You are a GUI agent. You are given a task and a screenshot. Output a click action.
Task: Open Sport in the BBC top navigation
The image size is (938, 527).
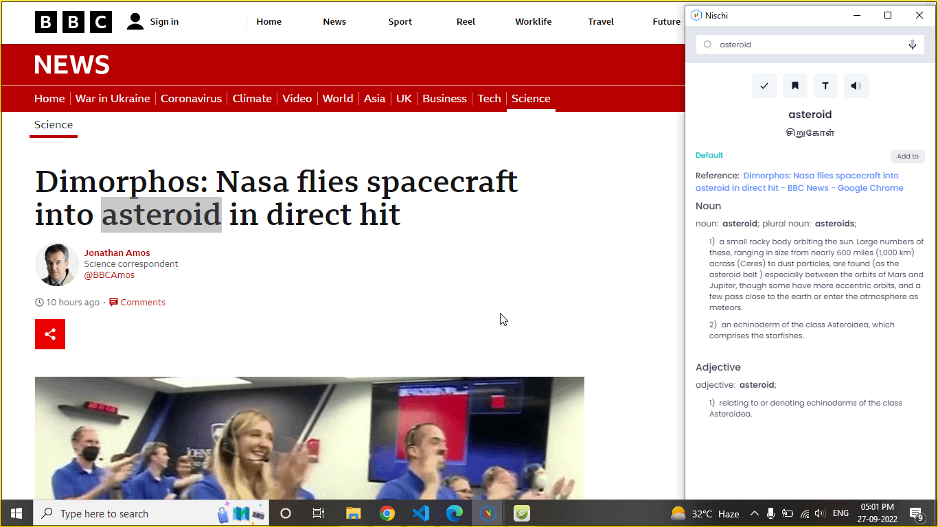pyautogui.click(x=400, y=22)
